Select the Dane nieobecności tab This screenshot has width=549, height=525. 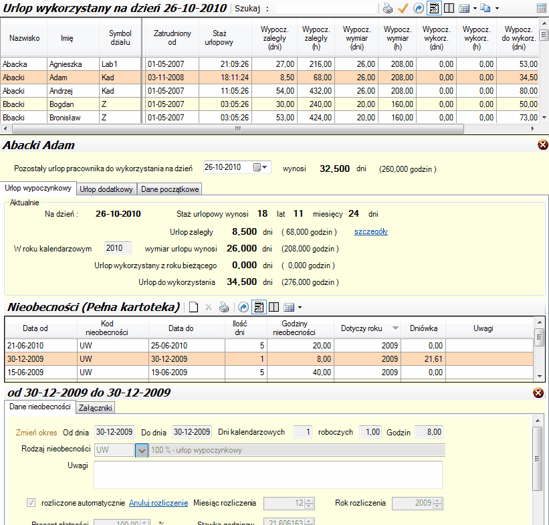[40, 407]
